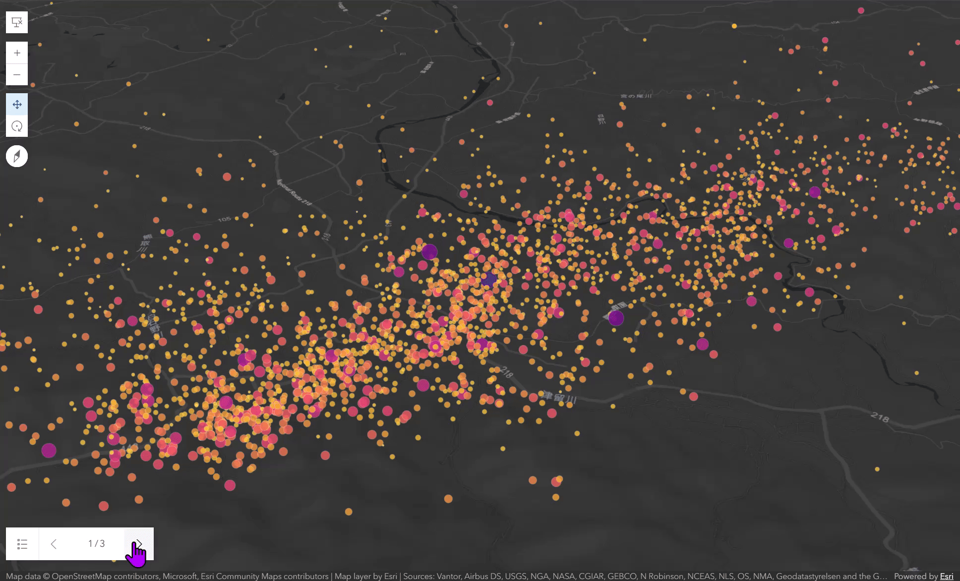Click the 津留川 river label
The image size is (960, 581).
tap(559, 399)
